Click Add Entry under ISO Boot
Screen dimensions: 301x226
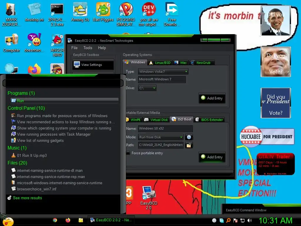[212, 157]
